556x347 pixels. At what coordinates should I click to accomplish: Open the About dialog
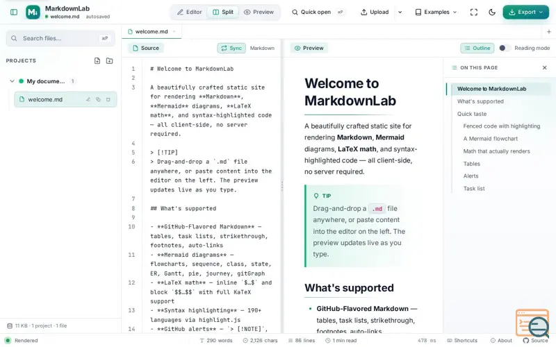[x=501, y=341]
